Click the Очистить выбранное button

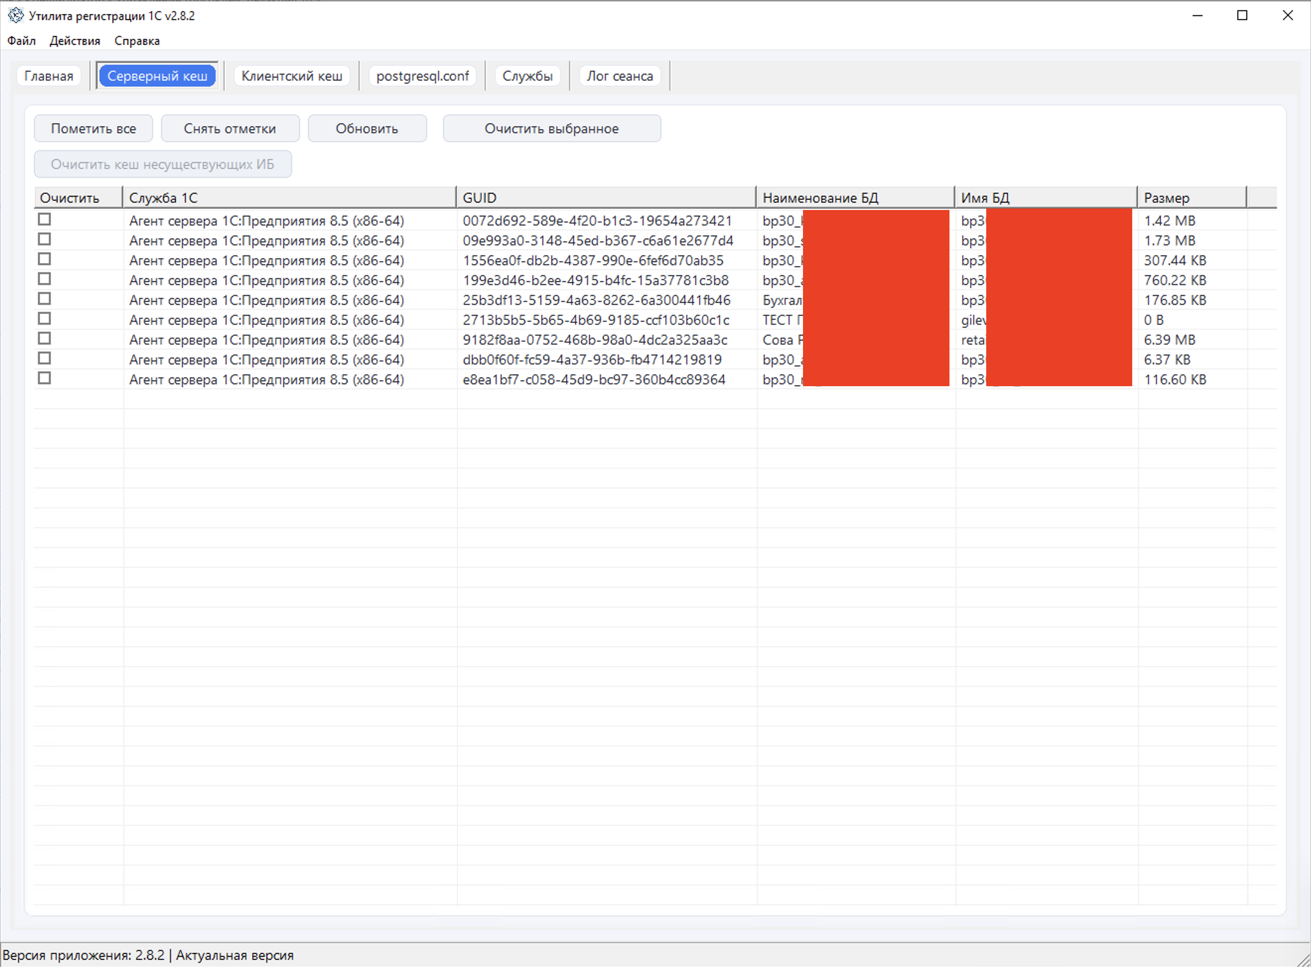pos(551,129)
